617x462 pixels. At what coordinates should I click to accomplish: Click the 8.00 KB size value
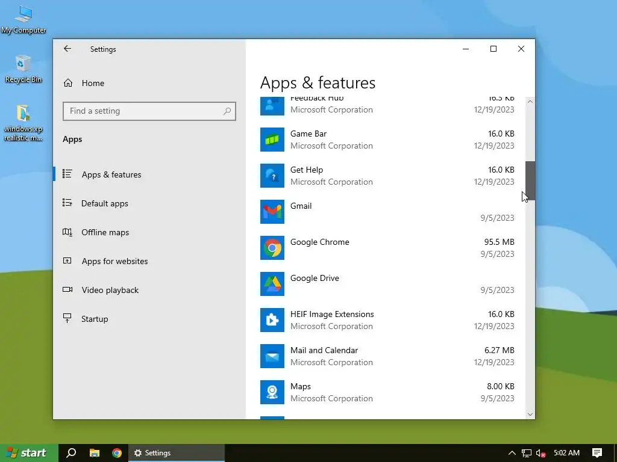click(x=501, y=387)
